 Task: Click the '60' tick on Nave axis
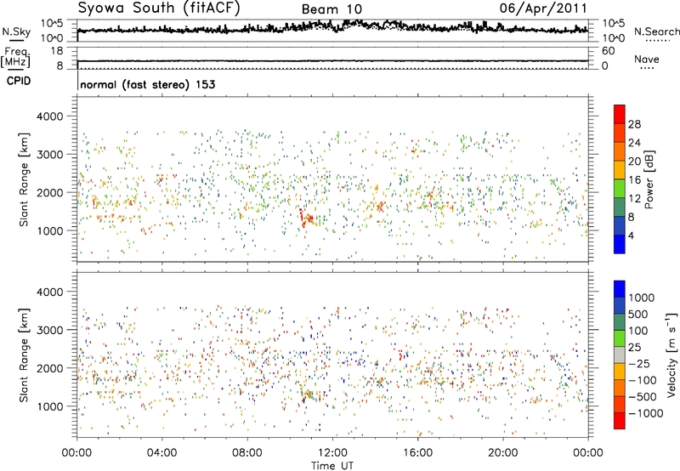coord(609,51)
